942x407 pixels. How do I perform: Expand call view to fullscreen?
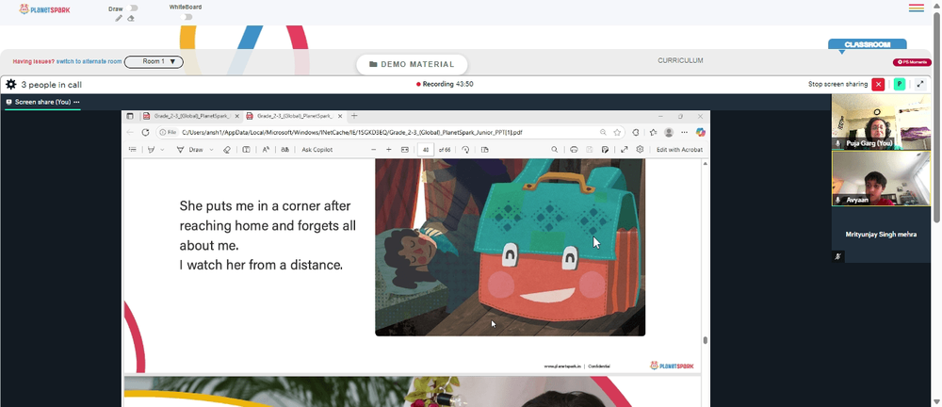(920, 84)
